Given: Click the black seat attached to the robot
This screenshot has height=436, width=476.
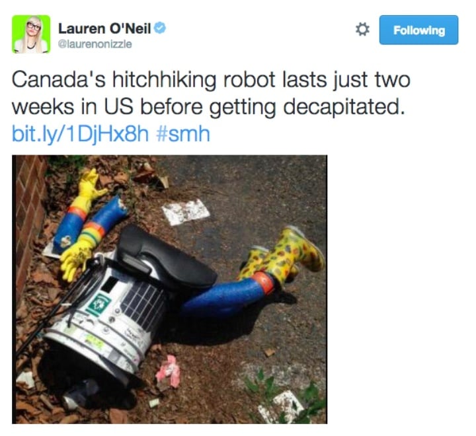Looking at the screenshot, I should pyautogui.click(x=165, y=257).
